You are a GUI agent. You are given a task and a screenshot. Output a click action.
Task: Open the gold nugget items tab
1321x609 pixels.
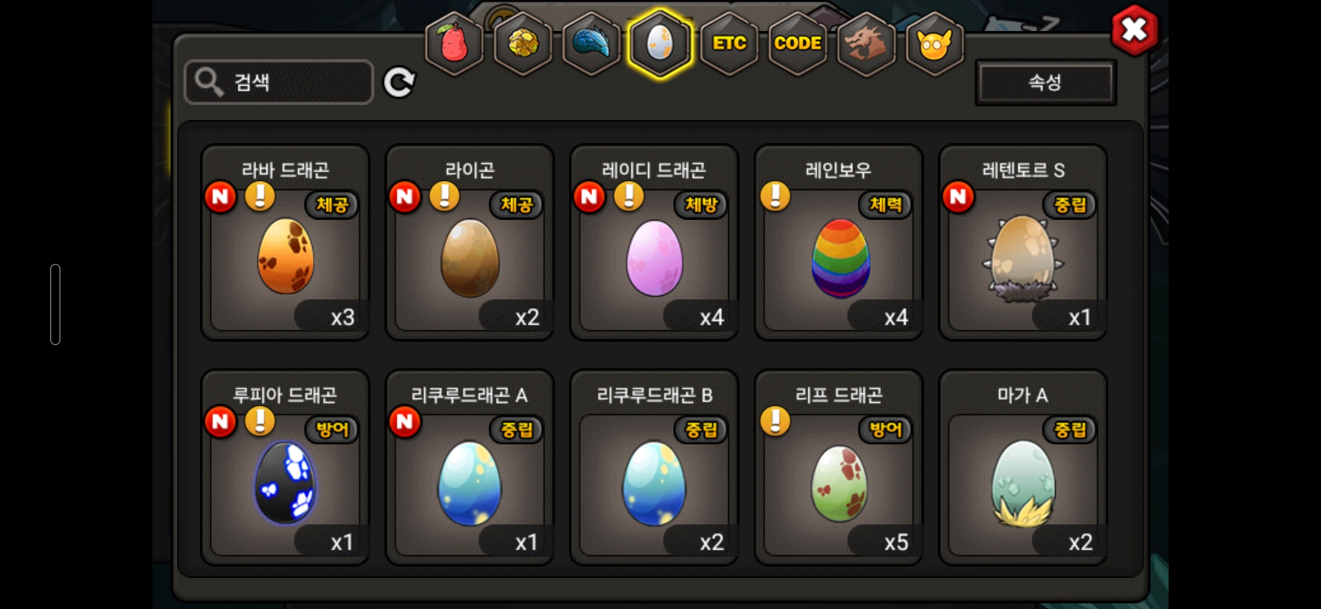point(523,44)
